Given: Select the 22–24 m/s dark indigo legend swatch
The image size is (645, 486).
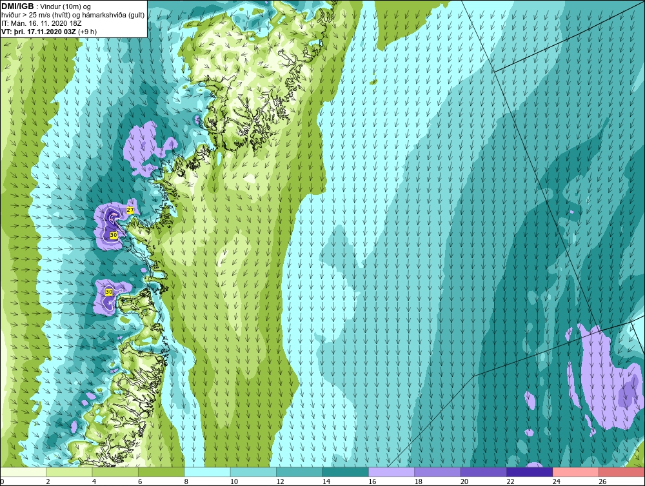Looking at the screenshot, I should point(530,472).
